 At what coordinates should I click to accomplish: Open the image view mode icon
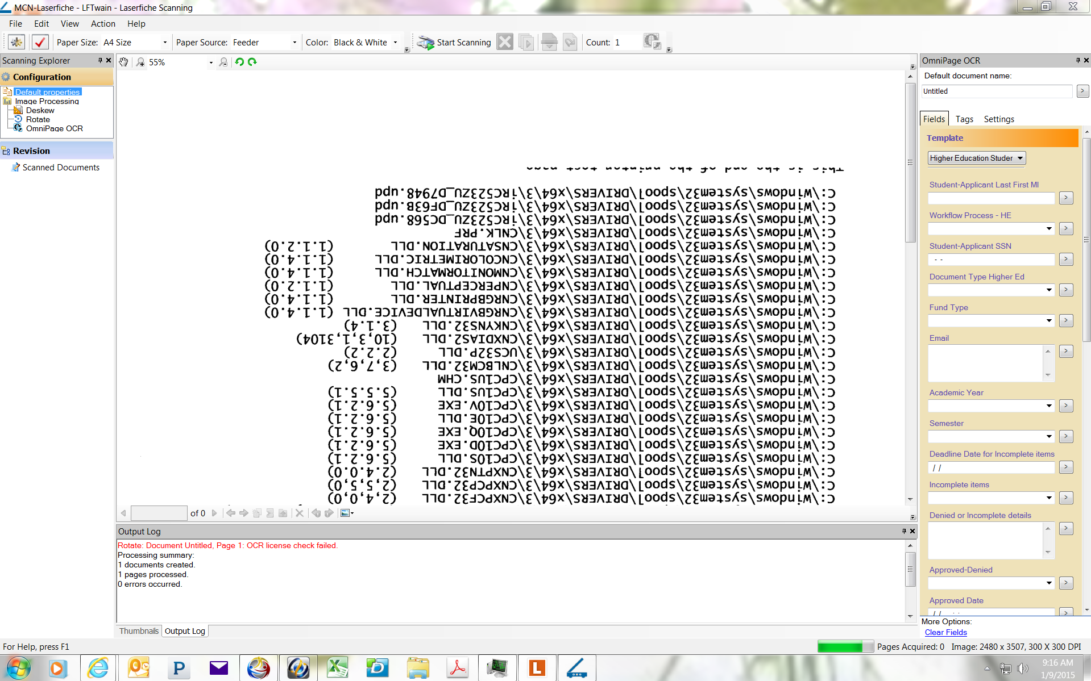click(x=346, y=513)
